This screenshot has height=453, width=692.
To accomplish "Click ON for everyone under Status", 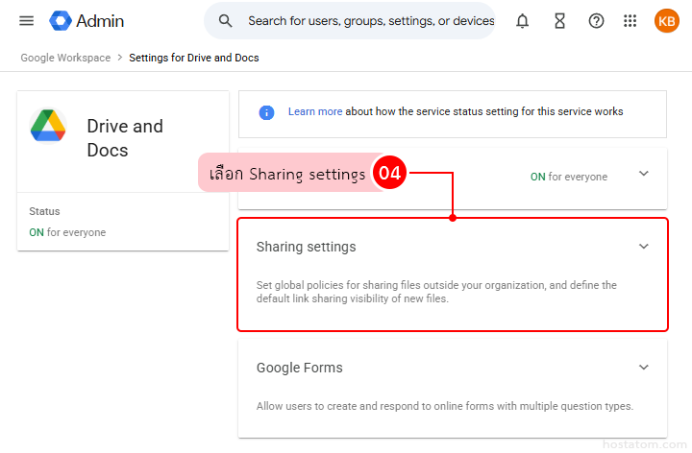I will click(x=67, y=232).
